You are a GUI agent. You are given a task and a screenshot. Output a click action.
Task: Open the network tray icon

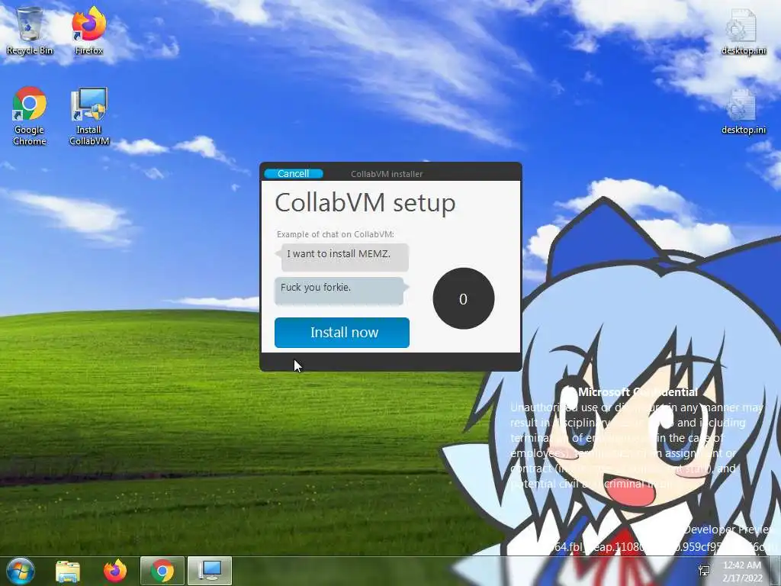pos(704,571)
